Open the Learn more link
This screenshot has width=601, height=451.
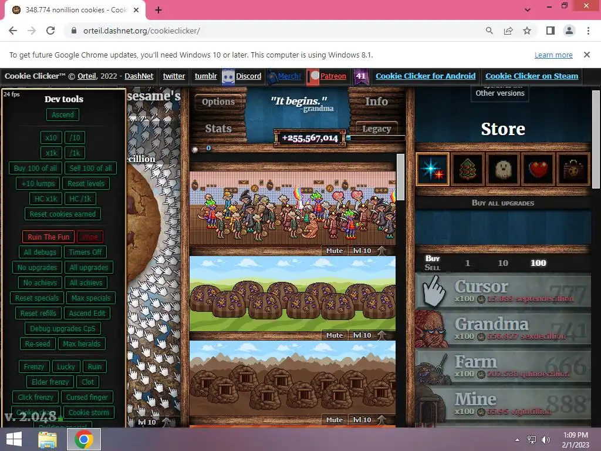click(x=553, y=55)
